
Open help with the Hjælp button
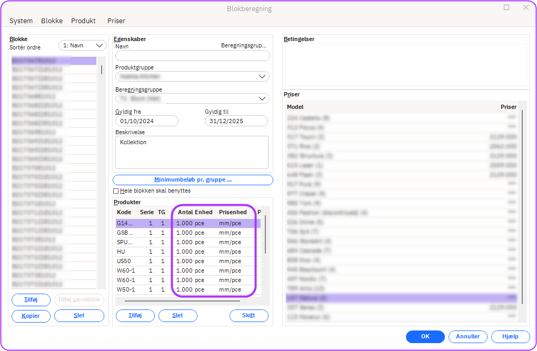point(510,337)
